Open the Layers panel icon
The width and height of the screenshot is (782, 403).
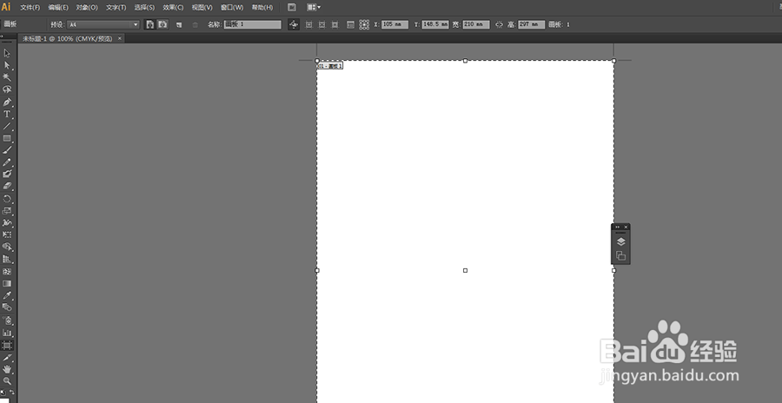(620, 242)
